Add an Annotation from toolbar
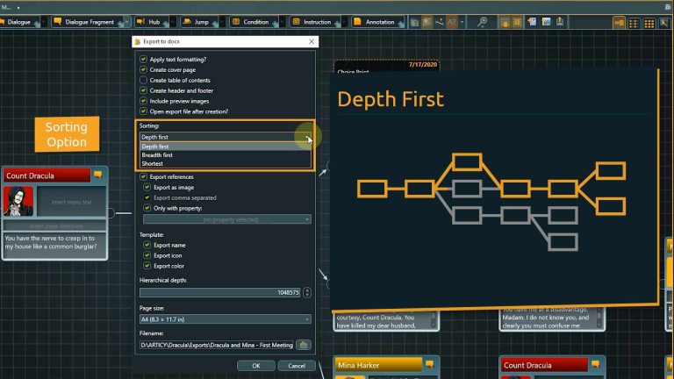 (x=376, y=22)
